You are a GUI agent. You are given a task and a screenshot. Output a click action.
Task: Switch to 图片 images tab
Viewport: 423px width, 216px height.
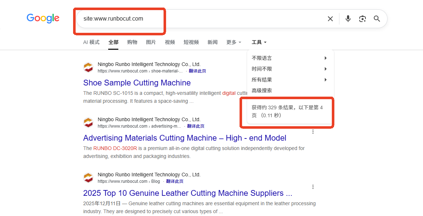151,42
